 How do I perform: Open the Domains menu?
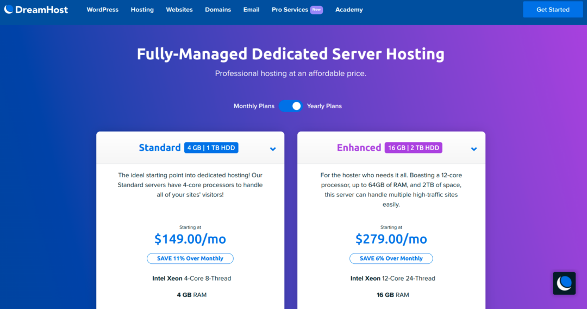click(218, 10)
